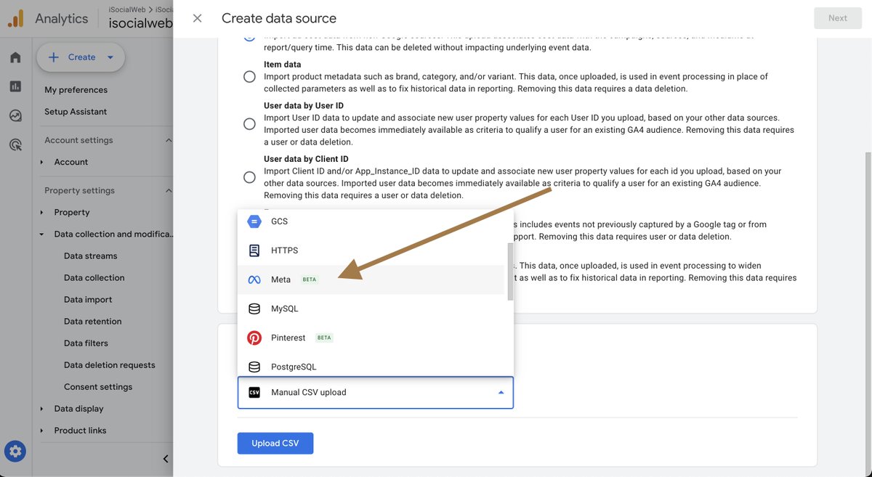Expand the Account tree item
872x477 pixels.
pos(41,162)
